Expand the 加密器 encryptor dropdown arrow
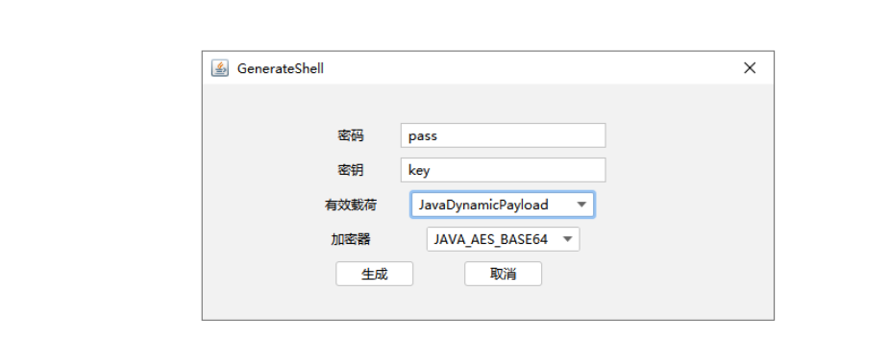Viewport: 889px width, 364px height. [567, 239]
